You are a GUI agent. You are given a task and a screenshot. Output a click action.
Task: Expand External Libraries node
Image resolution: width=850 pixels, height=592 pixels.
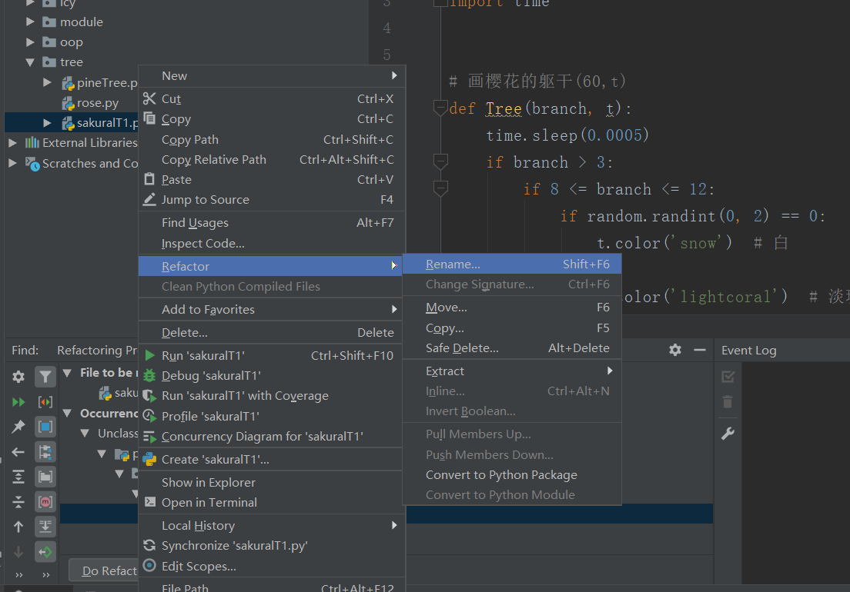(12, 143)
